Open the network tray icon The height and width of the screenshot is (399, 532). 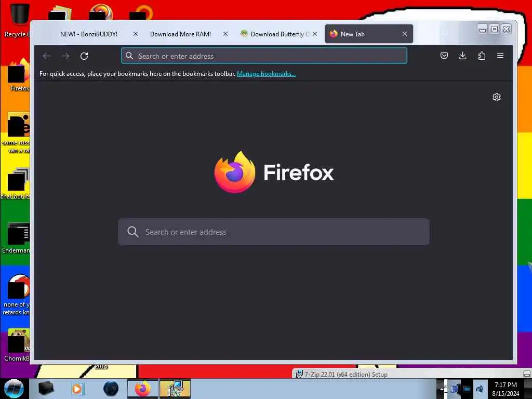[467, 389]
